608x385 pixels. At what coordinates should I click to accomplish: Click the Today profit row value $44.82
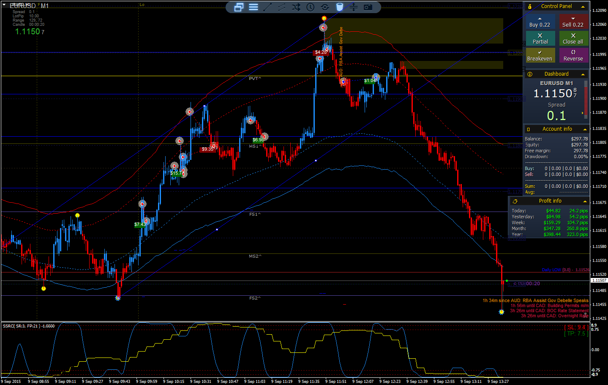pyautogui.click(x=553, y=211)
